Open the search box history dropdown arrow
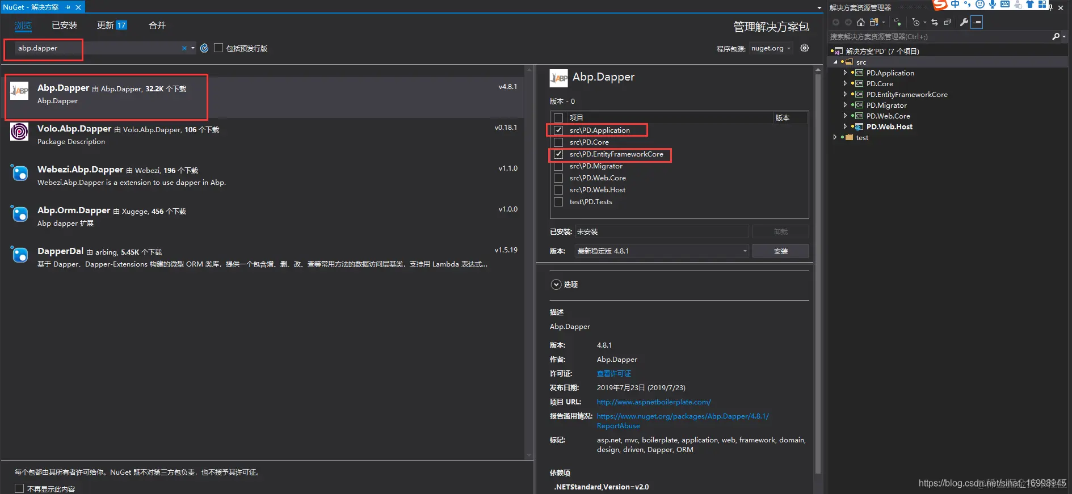The width and height of the screenshot is (1072, 494). tap(193, 48)
